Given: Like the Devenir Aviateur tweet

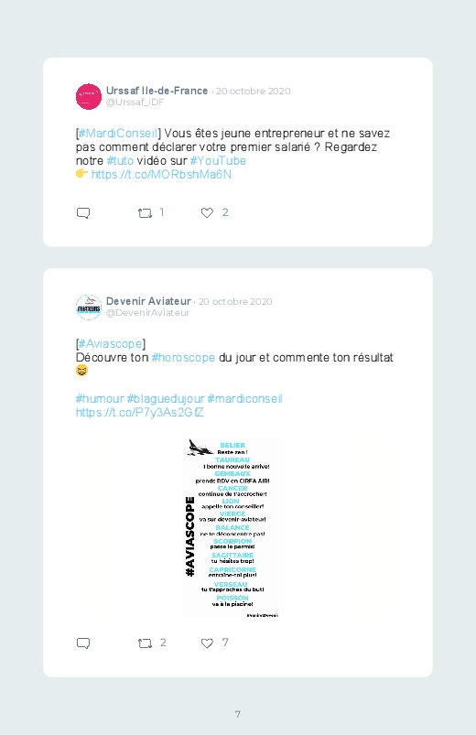Looking at the screenshot, I should (x=207, y=643).
